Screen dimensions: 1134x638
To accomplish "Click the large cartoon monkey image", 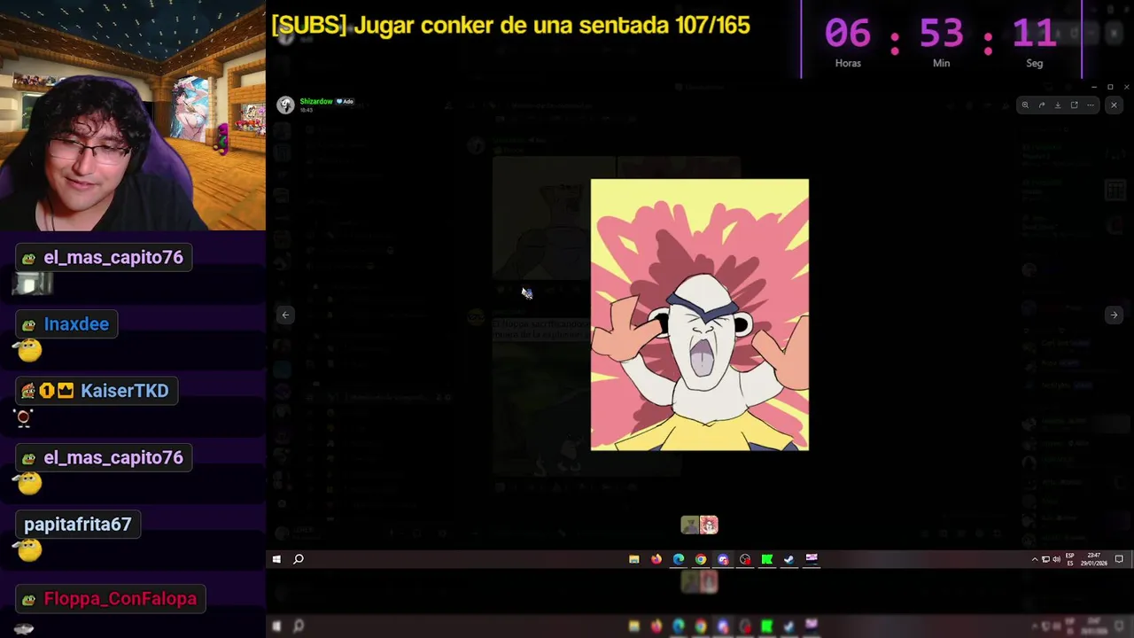I will tap(700, 315).
